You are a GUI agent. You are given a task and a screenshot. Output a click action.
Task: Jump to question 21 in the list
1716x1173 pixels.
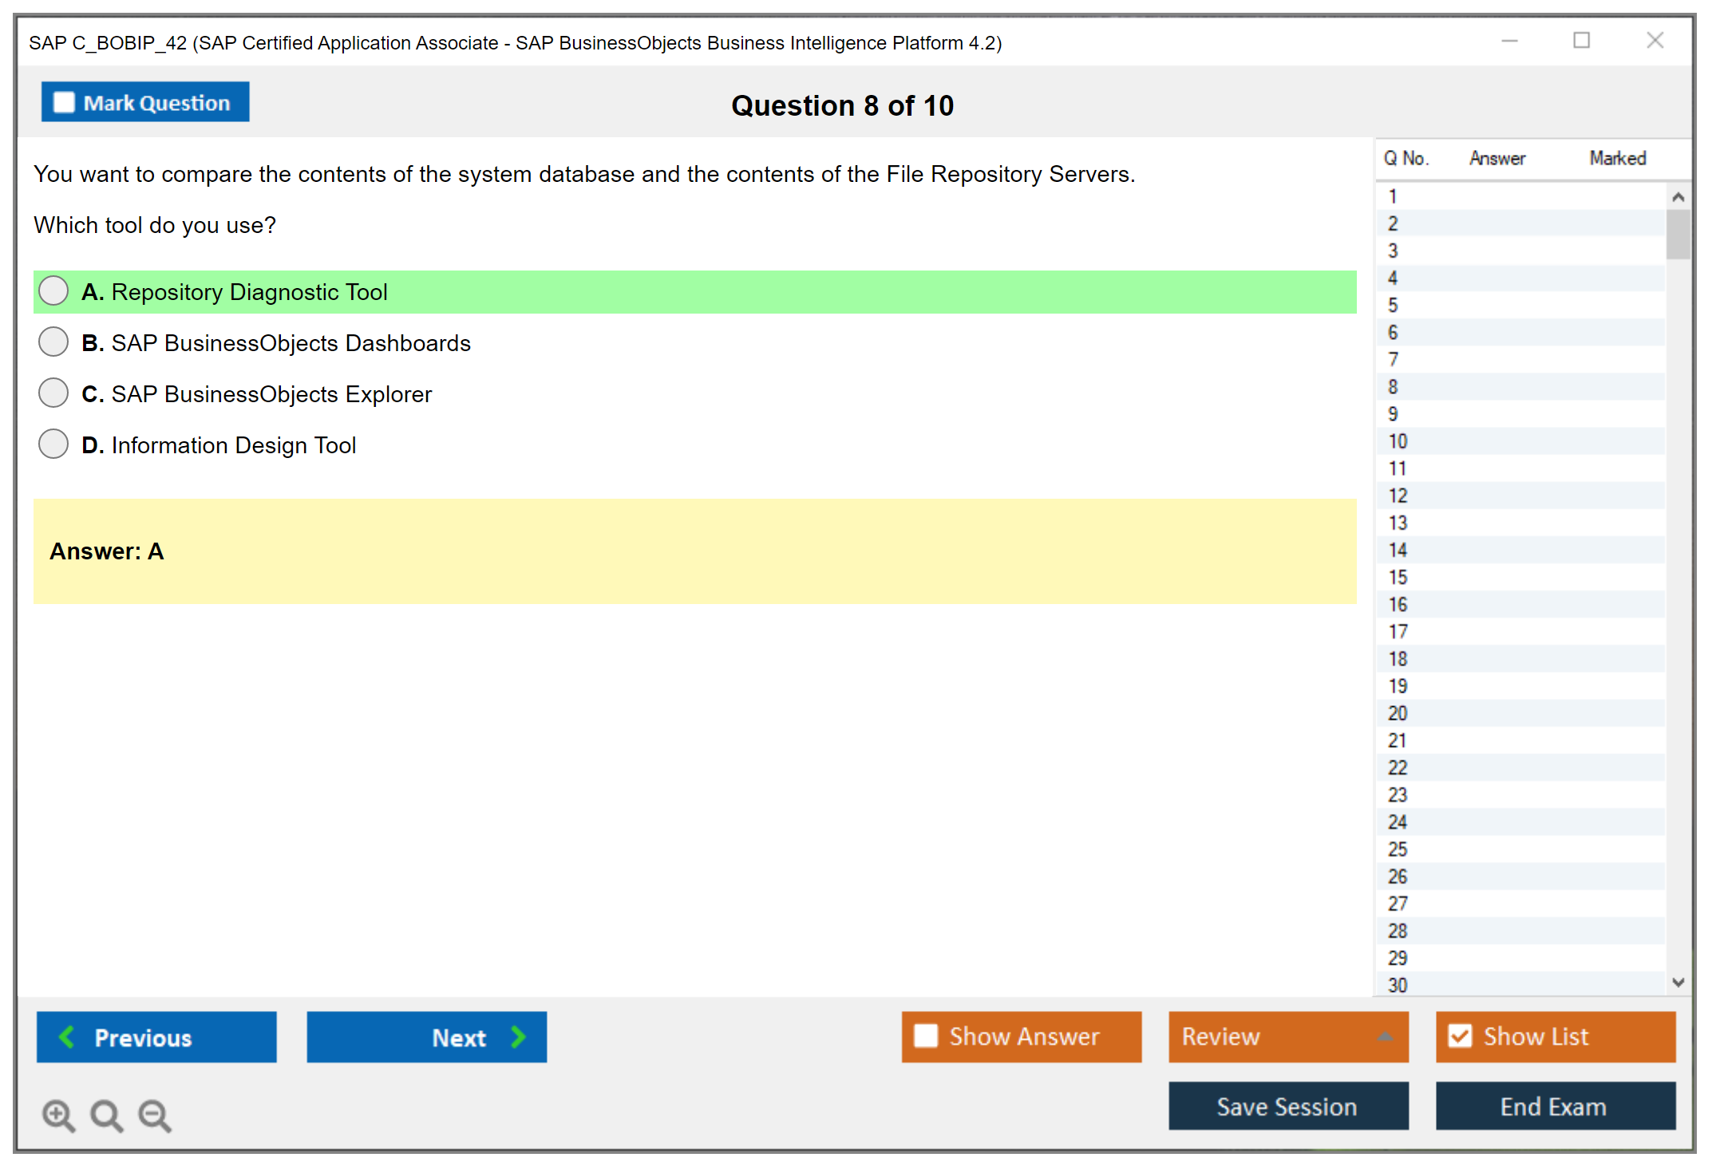1398,741
